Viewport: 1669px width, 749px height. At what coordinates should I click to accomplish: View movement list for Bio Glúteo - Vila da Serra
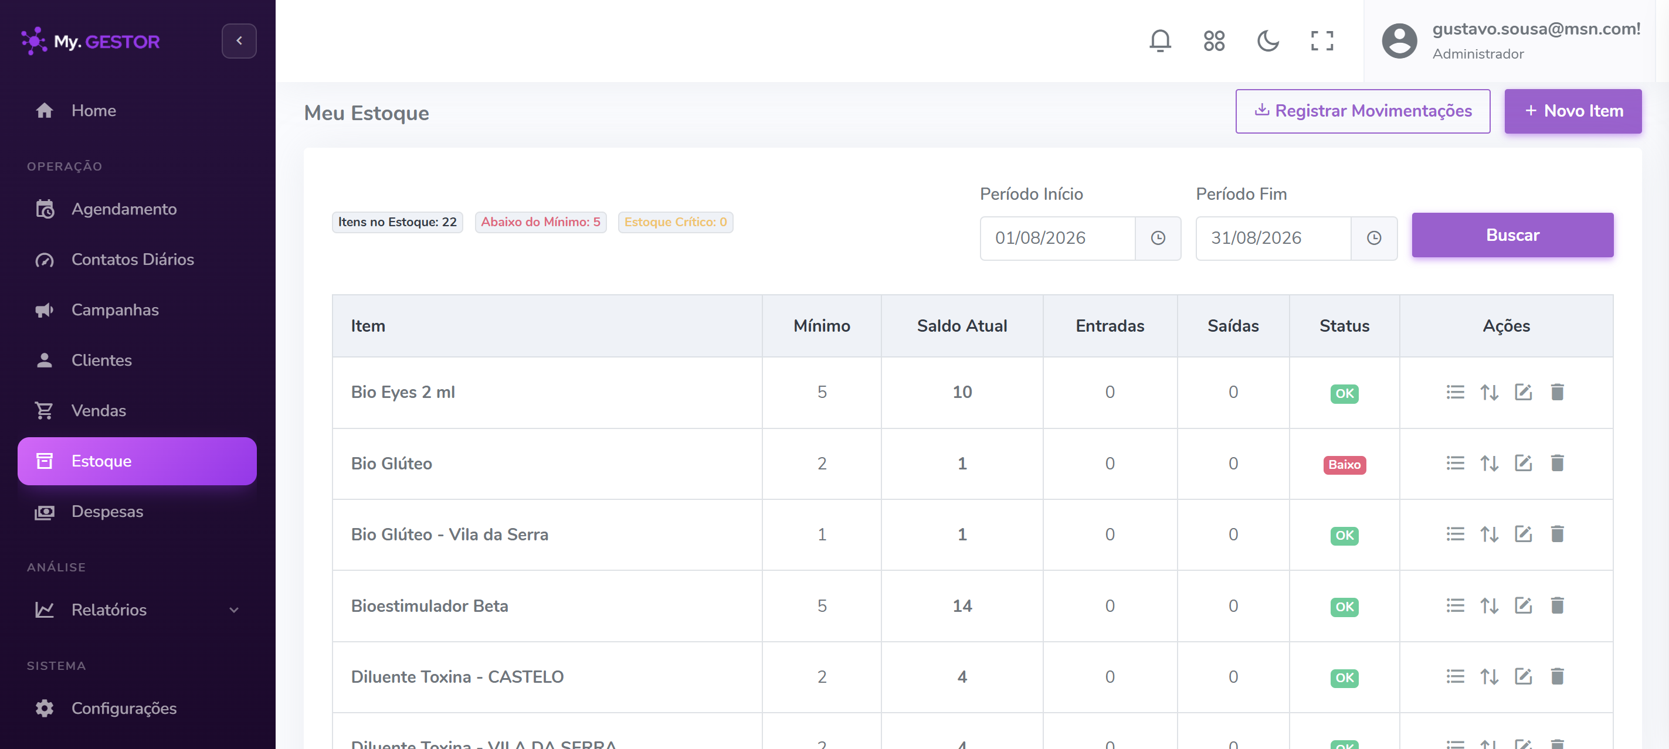point(1455,534)
